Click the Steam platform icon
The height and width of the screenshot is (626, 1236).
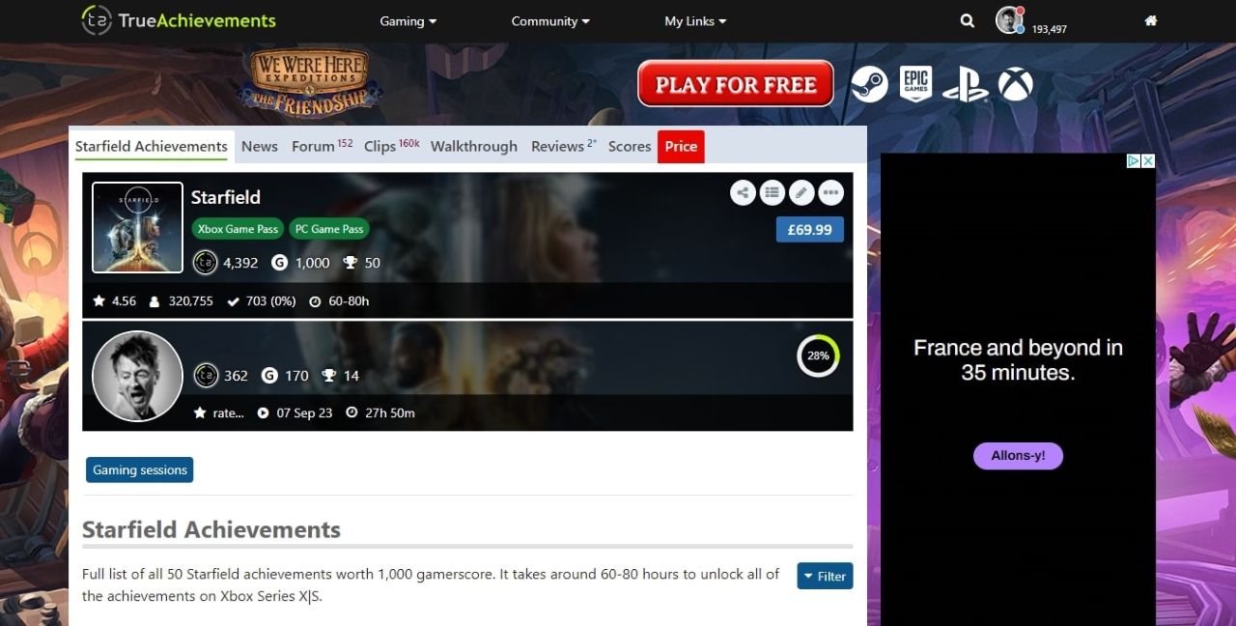click(x=868, y=84)
